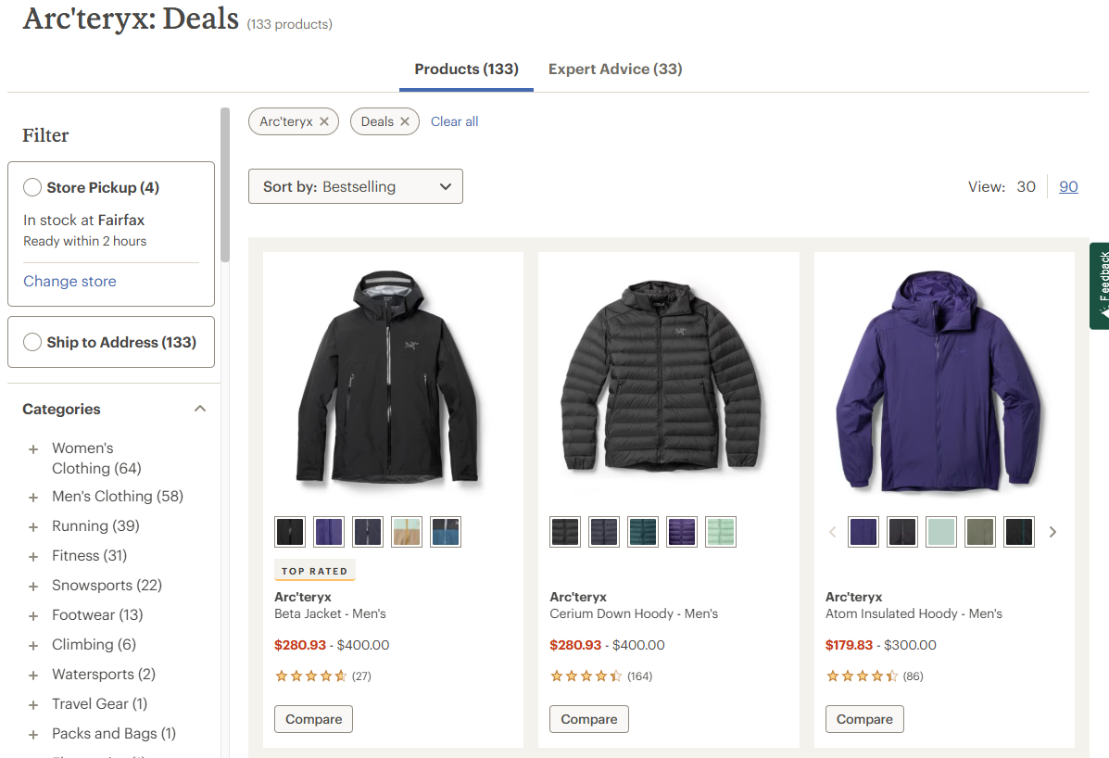Expand the Women's Clothing category
Screen dimensions: 1109x758
[35, 448]
